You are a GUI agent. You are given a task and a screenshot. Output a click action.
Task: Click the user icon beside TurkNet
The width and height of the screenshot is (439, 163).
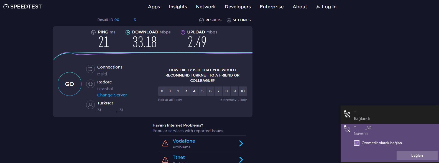pos(90,105)
